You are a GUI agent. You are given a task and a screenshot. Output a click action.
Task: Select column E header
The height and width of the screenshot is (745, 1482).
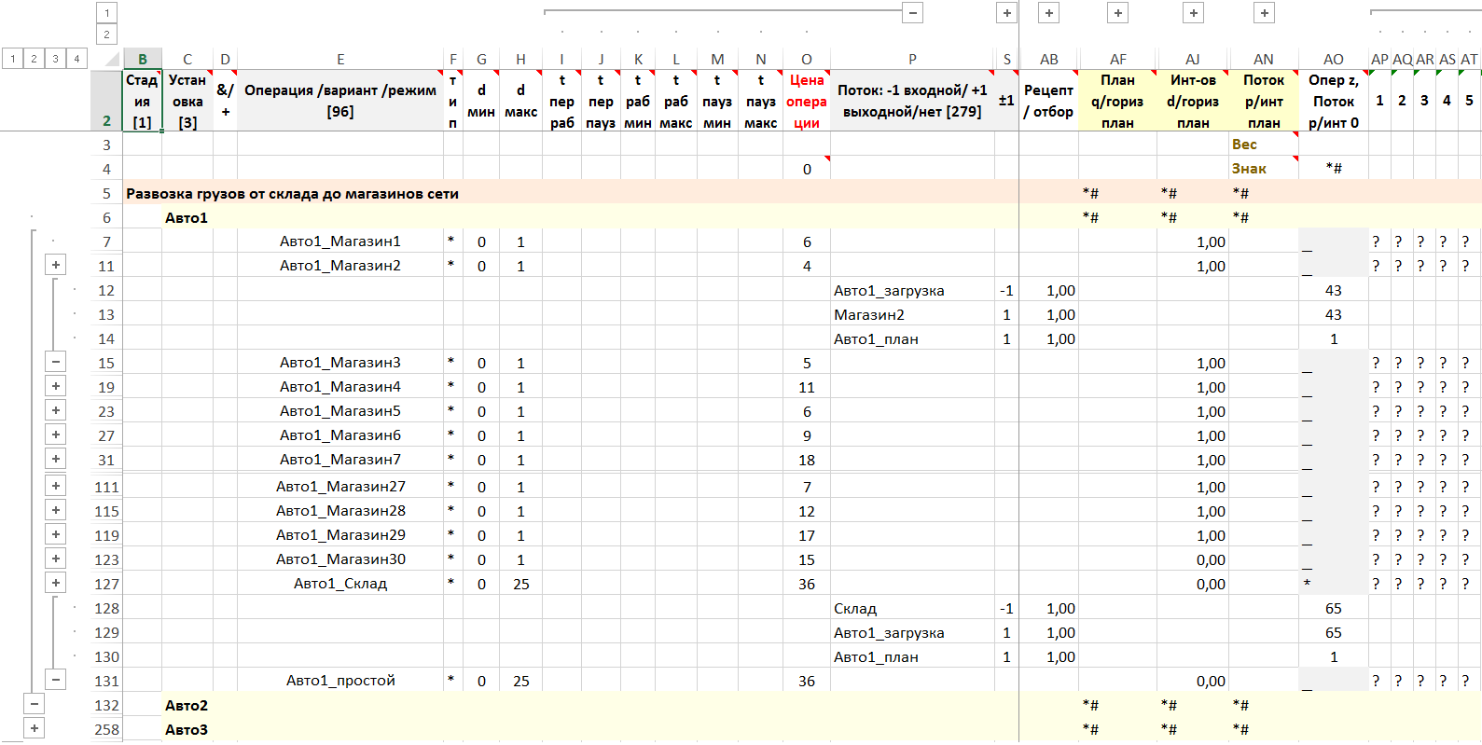click(340, 59)
